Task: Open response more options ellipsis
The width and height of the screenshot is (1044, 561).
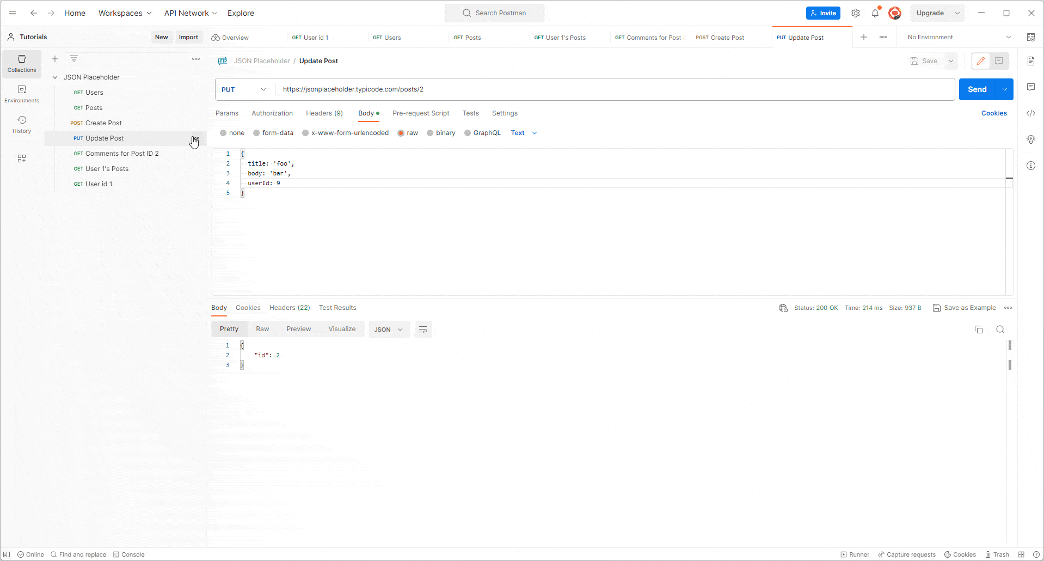Action: point(1008,308)
